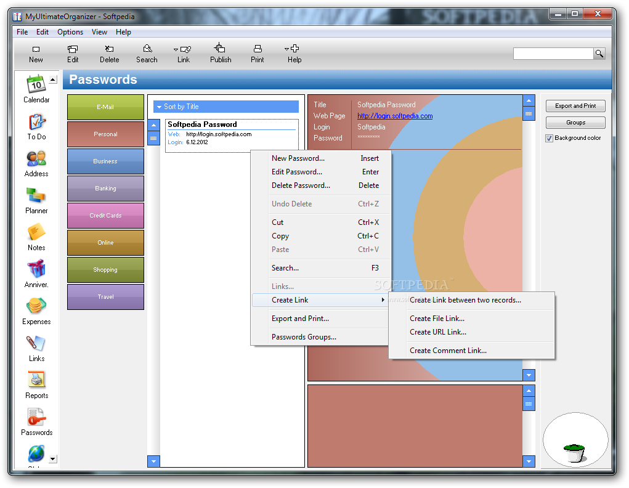
Task: Open the Options menu
Action: click(x=70, y=32)
